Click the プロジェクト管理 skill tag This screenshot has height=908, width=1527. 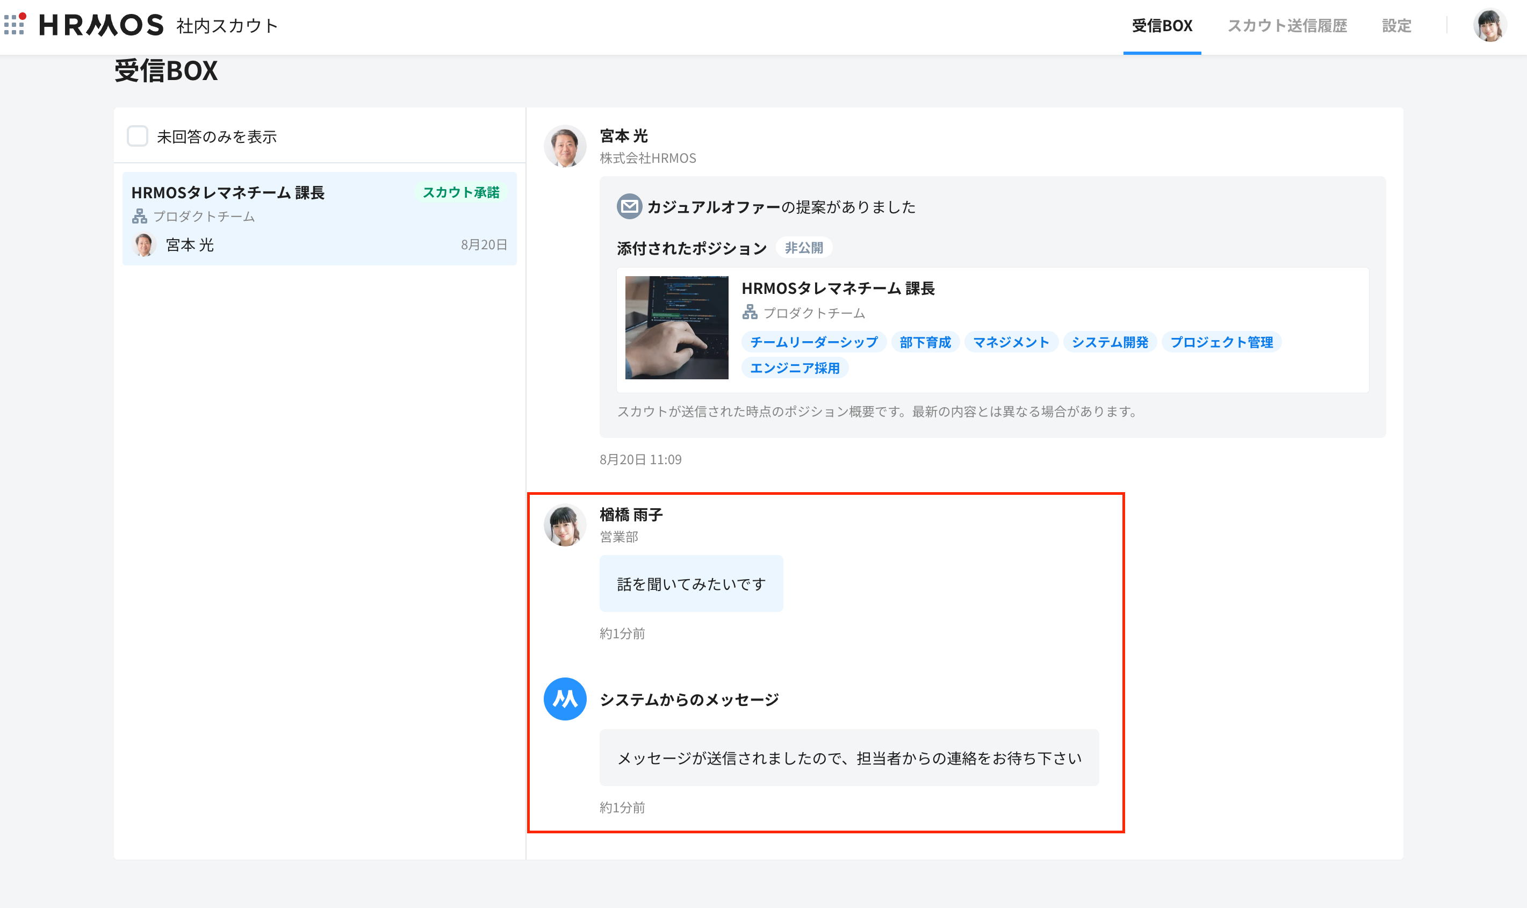(1221, 342)
